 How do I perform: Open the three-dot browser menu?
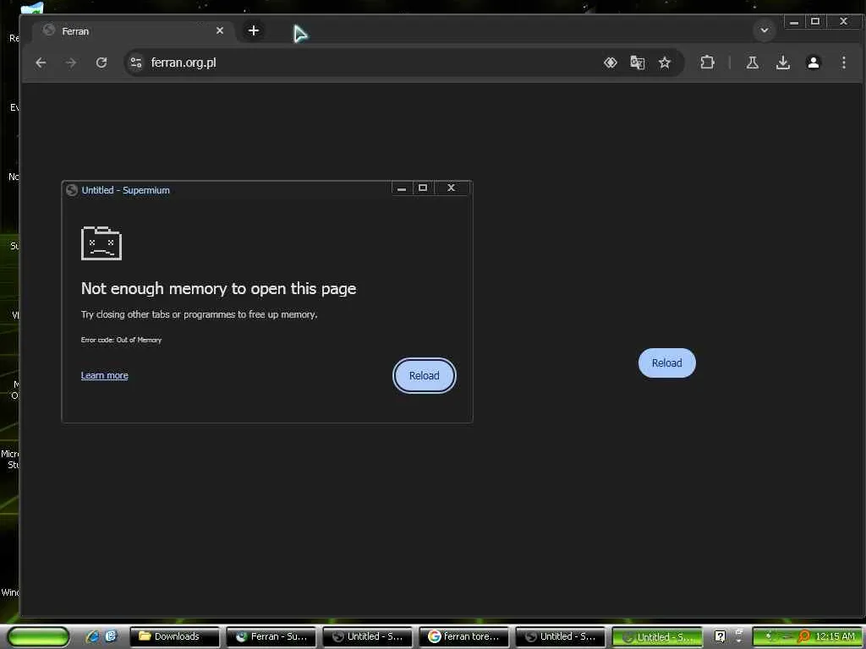point(843,63)
